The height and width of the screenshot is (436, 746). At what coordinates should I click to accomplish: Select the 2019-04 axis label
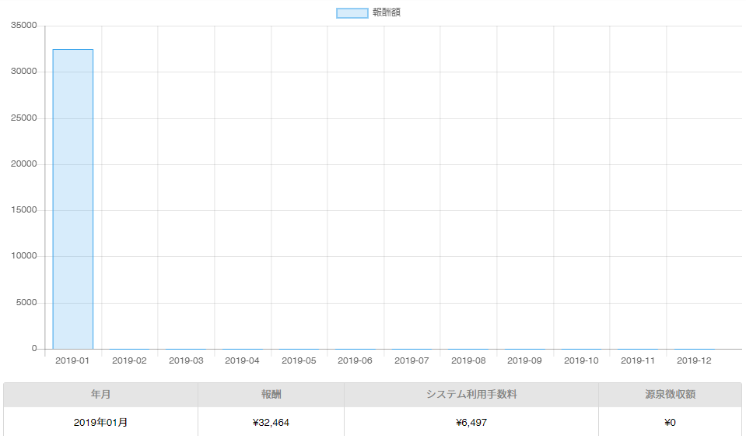coord(242,360)
